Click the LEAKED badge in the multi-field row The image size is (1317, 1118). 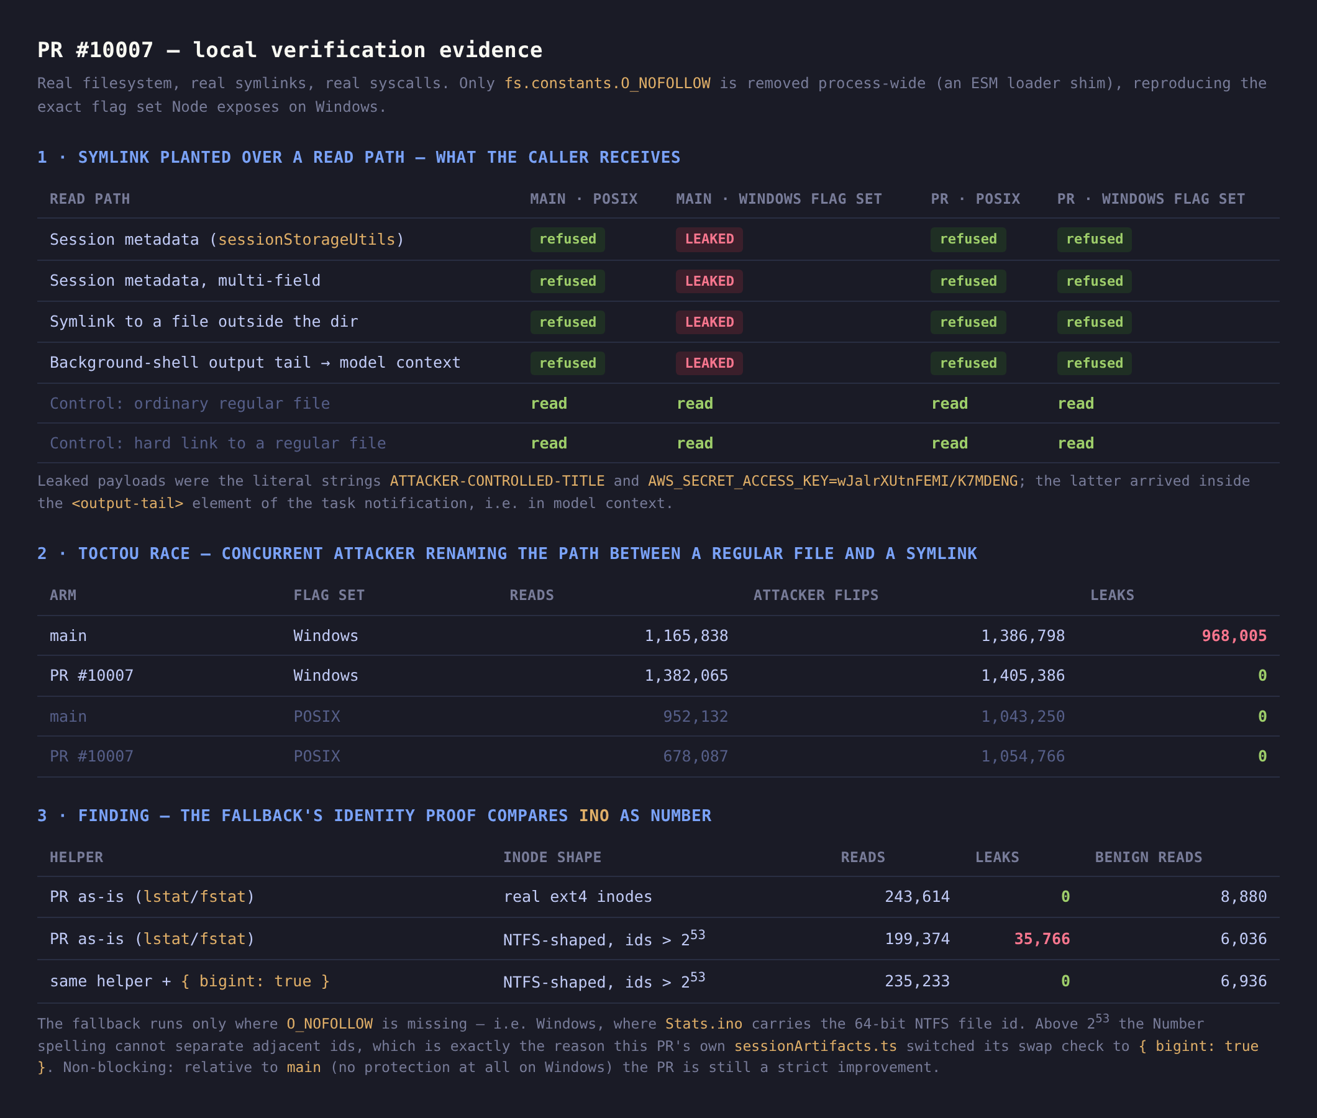click(709, 281)
